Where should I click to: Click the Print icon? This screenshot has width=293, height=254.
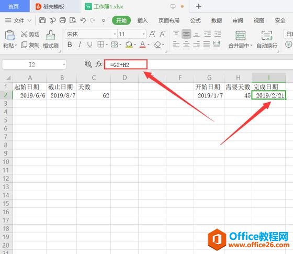tap(63, 20)
